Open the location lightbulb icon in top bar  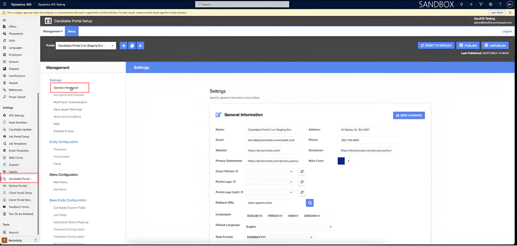pyautogui.click(x=462, y=4)
